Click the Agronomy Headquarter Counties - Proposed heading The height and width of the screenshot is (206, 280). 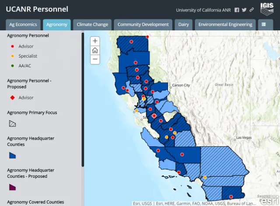pos(31,173)
